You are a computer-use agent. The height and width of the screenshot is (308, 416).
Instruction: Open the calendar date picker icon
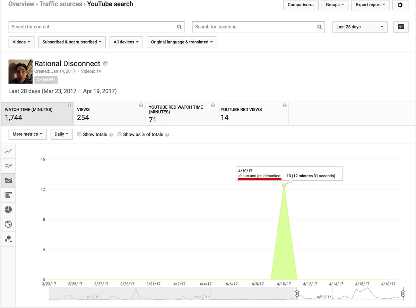point(401,27)
